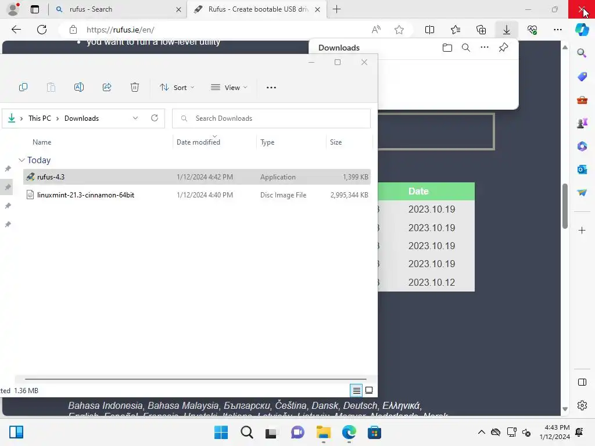Screen dimensions: 595x446
Task: Open Copilot in Edge sidebar
Action: [582, 30]
